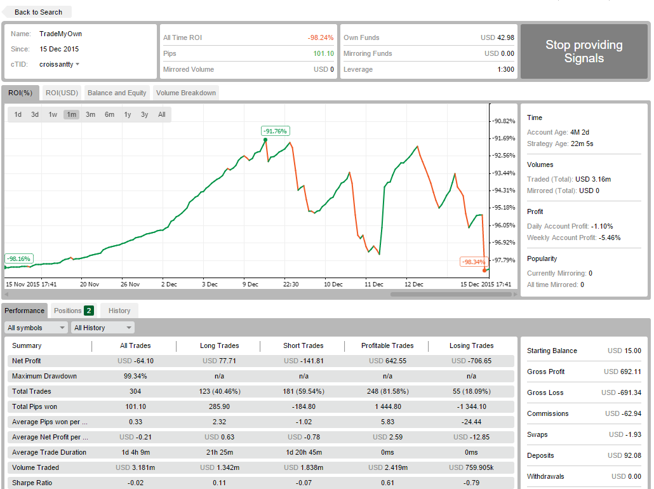Click the -98.34% end marker label
Image resolution: width=654 pixels, height=489 pixels.
pyautogui.click(x=474, y=262)
